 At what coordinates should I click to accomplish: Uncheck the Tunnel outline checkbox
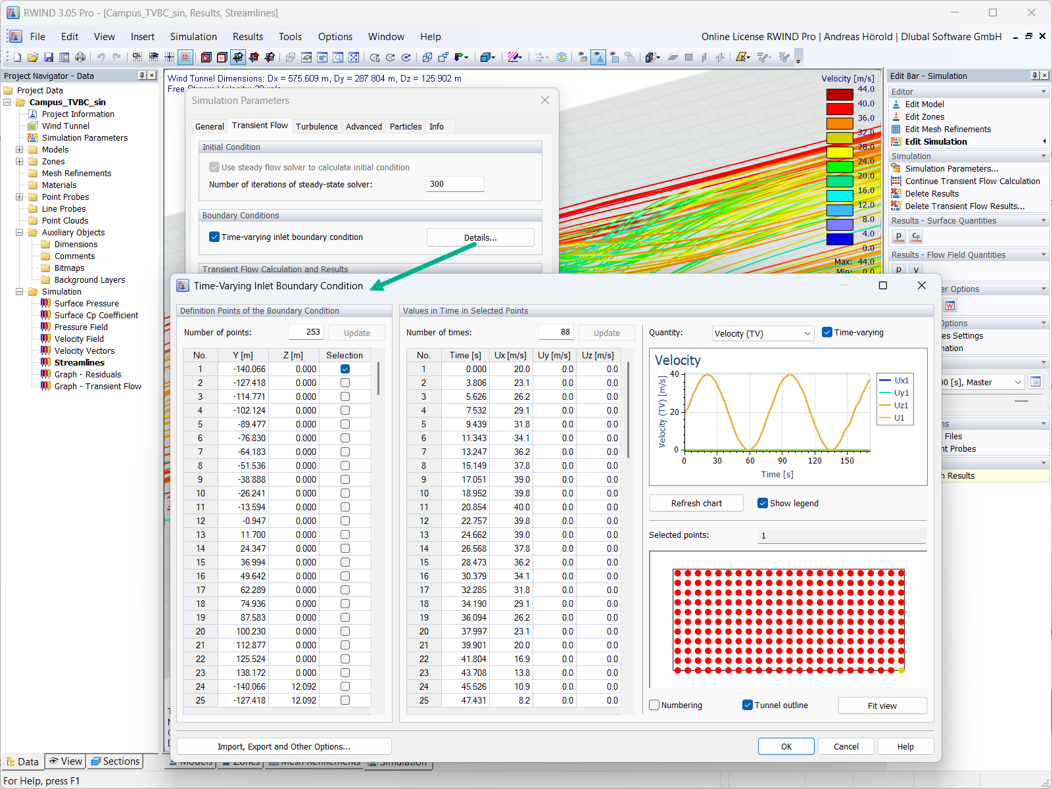point(748,705)
